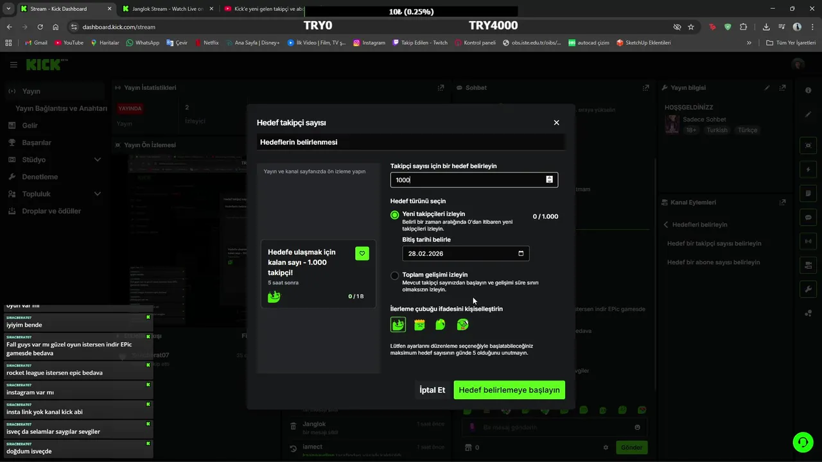Open Tüm Yer İşaretleri folder
822x462 pixels.
pyautogui.click(x=791, y=43)
